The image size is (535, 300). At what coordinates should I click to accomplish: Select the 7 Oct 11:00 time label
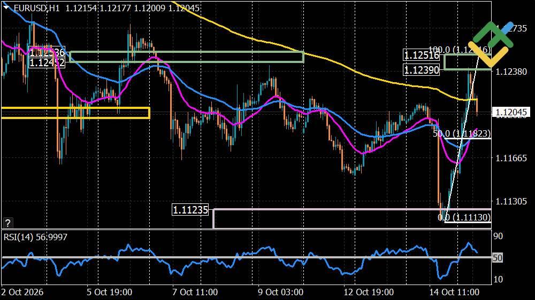pyautogui.click(x=195, y=292)
